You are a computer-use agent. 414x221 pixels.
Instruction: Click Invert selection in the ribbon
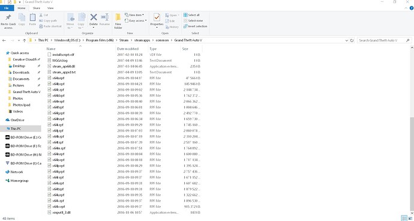tap(196, 26)
